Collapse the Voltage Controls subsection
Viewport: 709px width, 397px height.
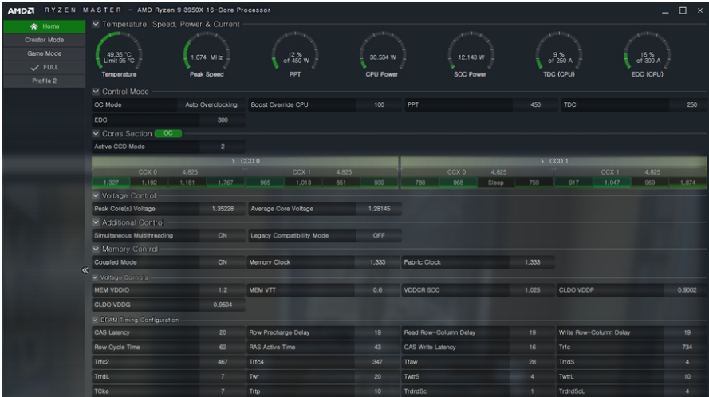(x=95, y=277)
